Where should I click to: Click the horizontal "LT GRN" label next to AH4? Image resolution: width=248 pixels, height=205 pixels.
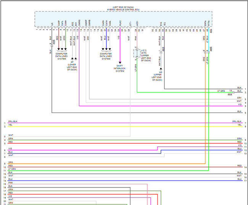pyautogui.click(x=221, y=91)
